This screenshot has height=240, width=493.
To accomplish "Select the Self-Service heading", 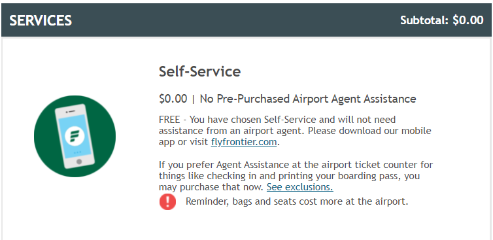I will [x=199, y=71].
